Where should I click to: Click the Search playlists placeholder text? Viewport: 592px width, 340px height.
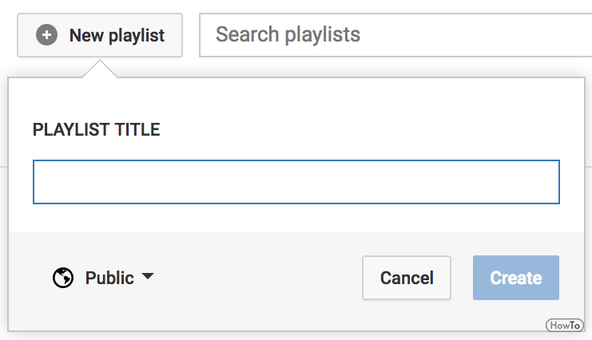(288, 34)
